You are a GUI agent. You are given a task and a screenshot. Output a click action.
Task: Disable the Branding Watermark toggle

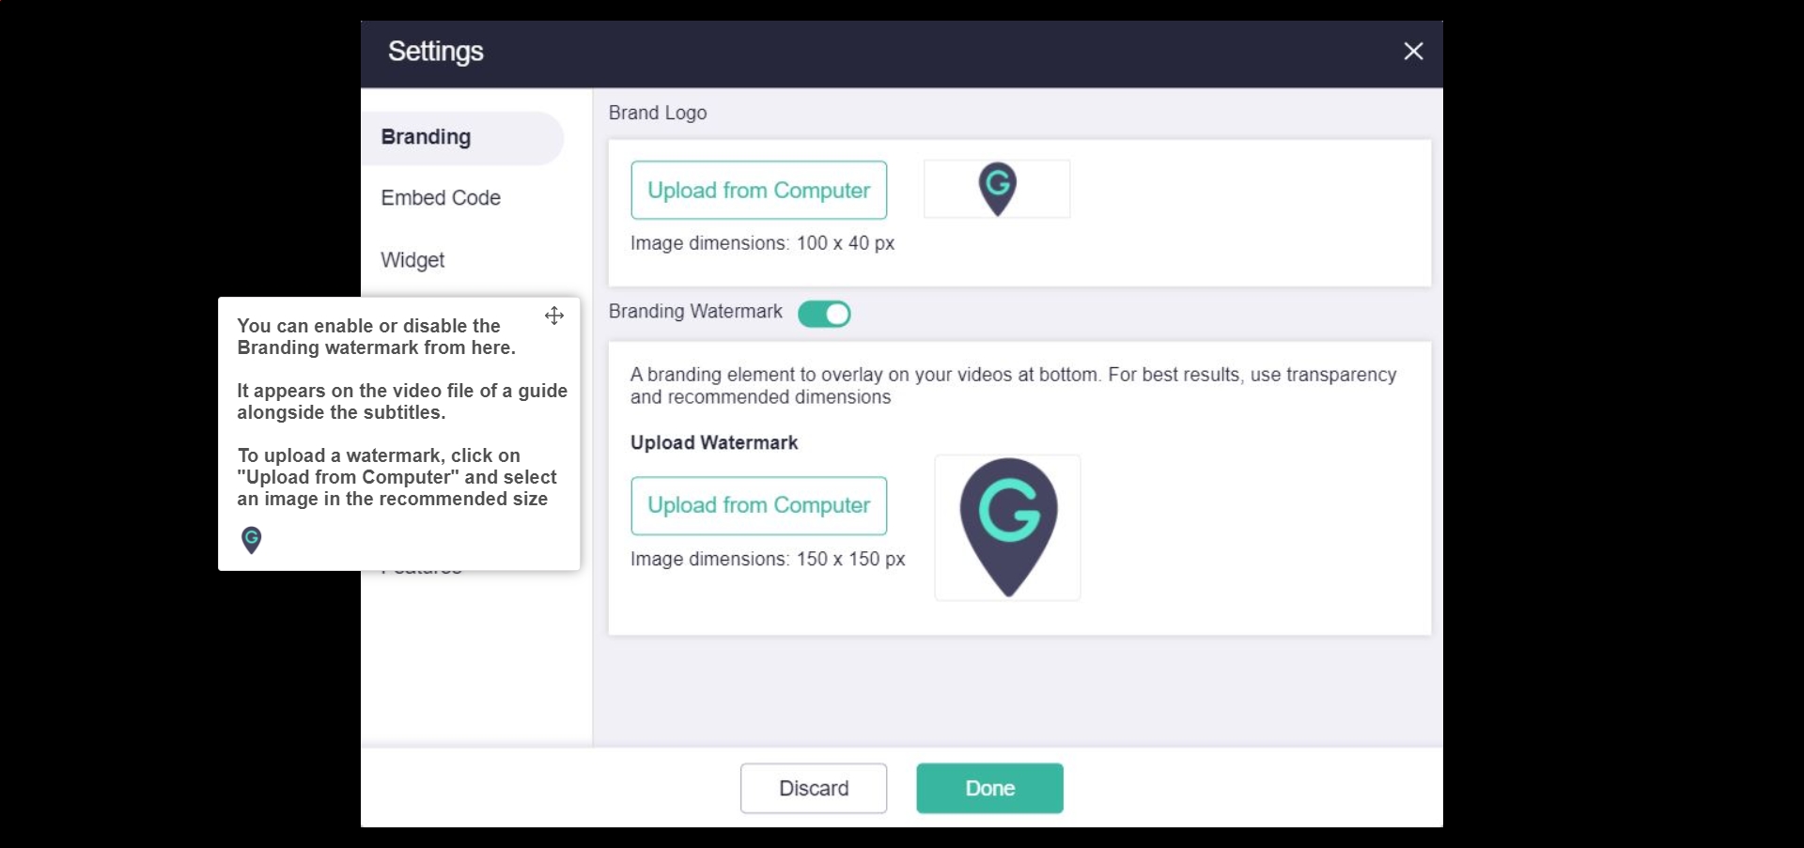click(824, 314)
